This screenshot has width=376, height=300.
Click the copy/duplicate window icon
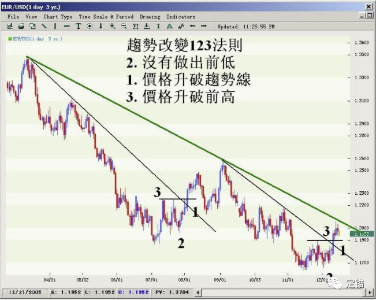[32, 26]
